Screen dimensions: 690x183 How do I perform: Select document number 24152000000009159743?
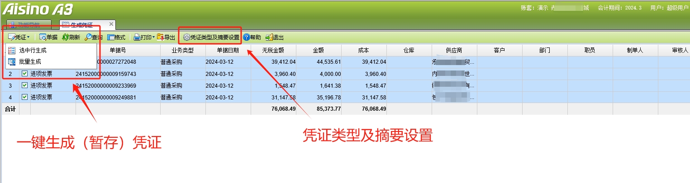click(106, 74)
